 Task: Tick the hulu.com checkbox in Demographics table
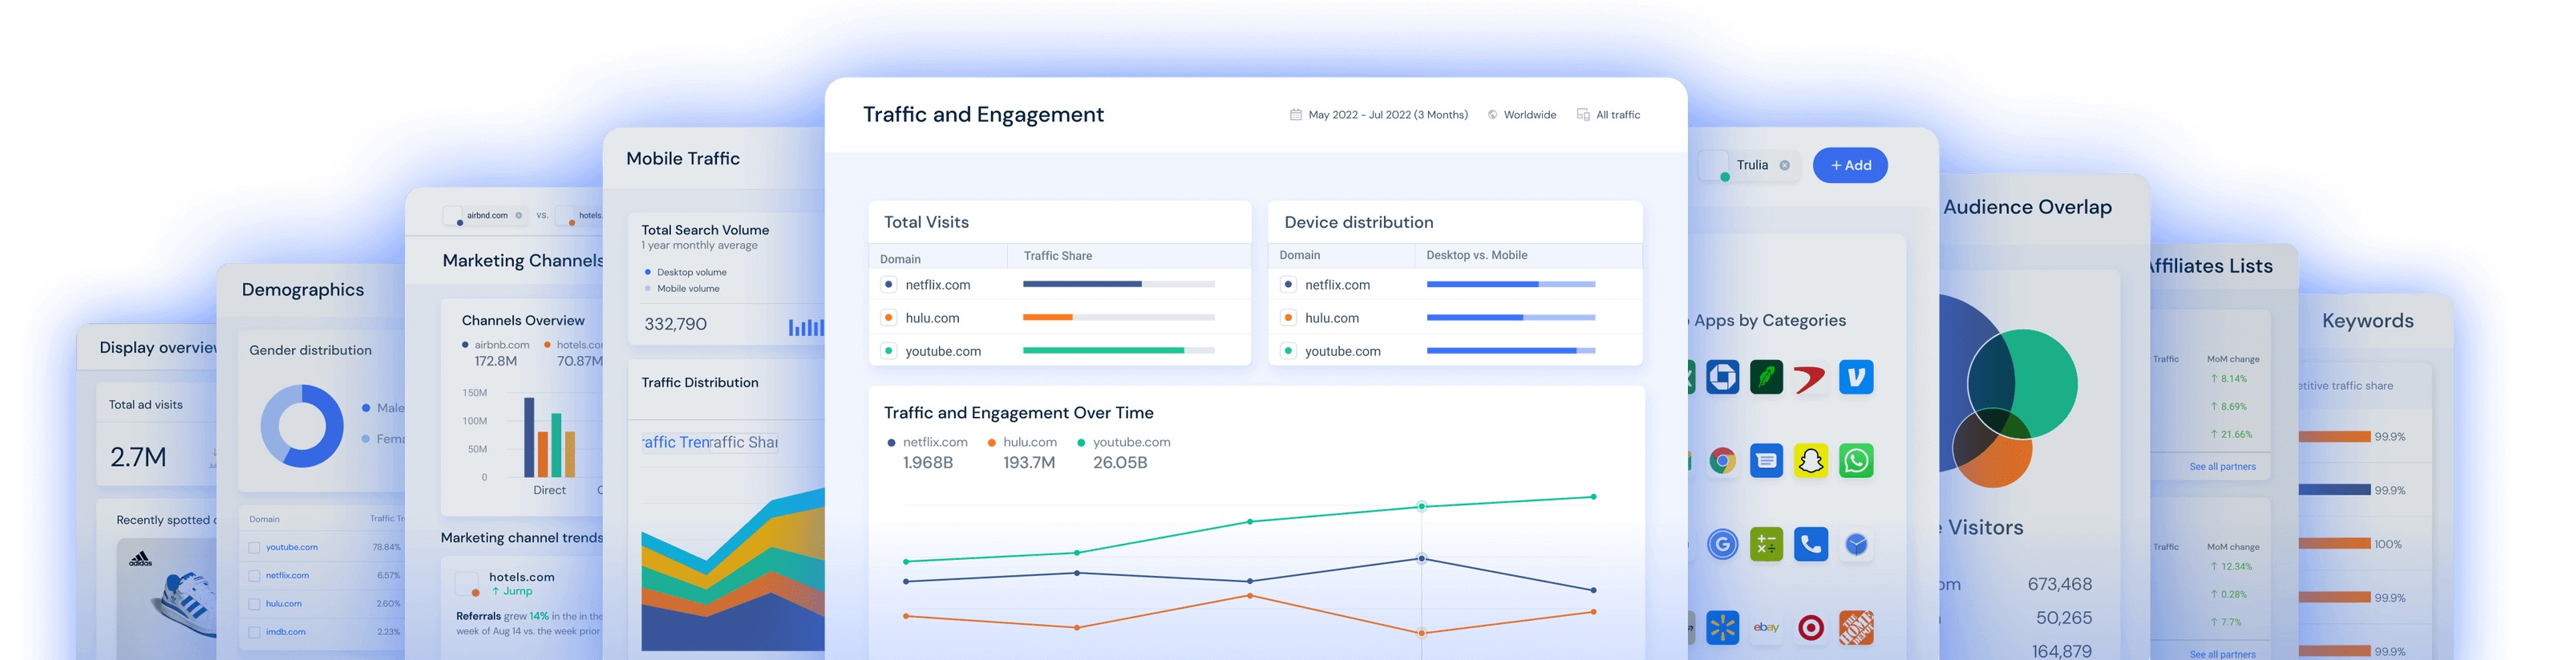(254, 604)
